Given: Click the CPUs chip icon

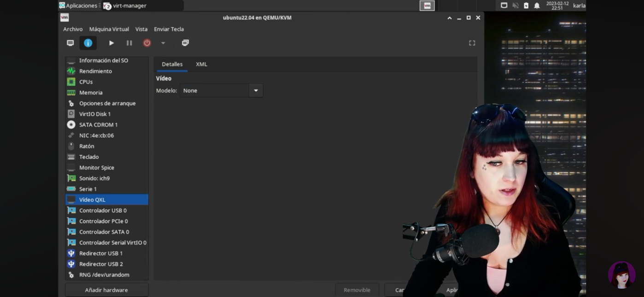Looking at the screenshot, I should [x=71, y=82].
